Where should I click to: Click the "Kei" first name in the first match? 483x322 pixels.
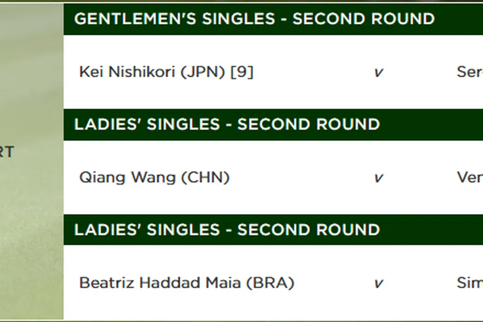click(x=91, y=72)
